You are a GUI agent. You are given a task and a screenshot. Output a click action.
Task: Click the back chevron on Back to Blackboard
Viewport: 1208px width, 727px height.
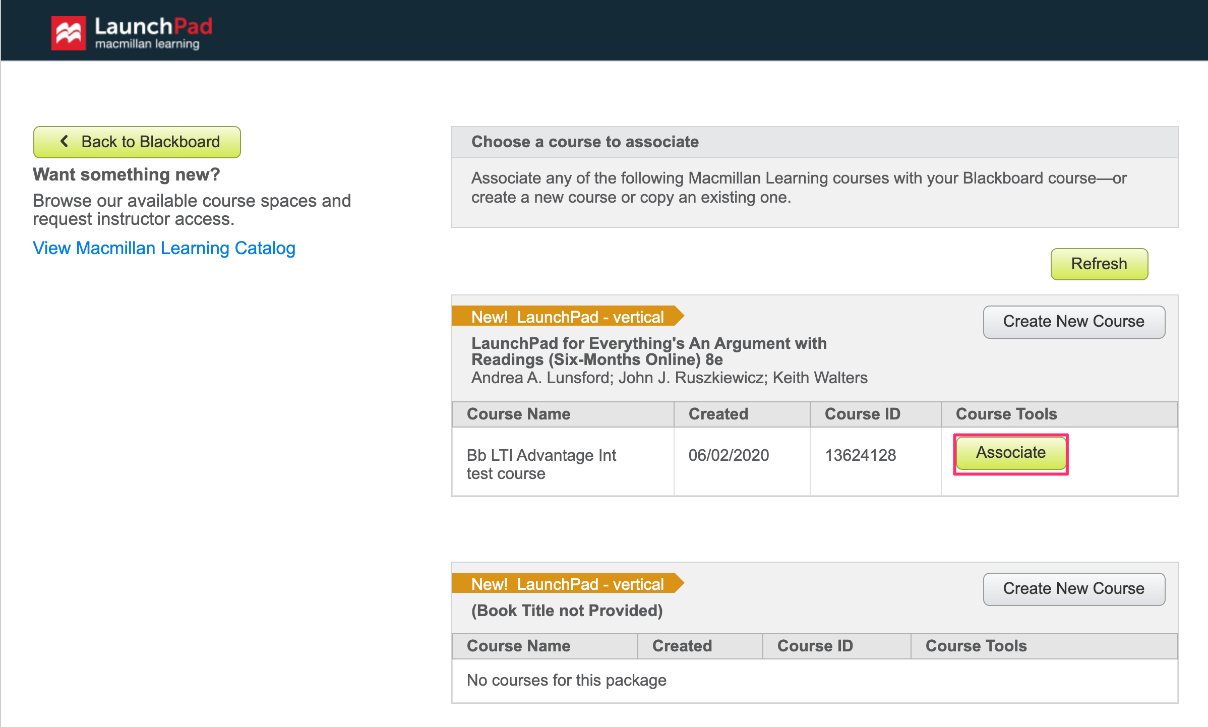coord(65,142)
